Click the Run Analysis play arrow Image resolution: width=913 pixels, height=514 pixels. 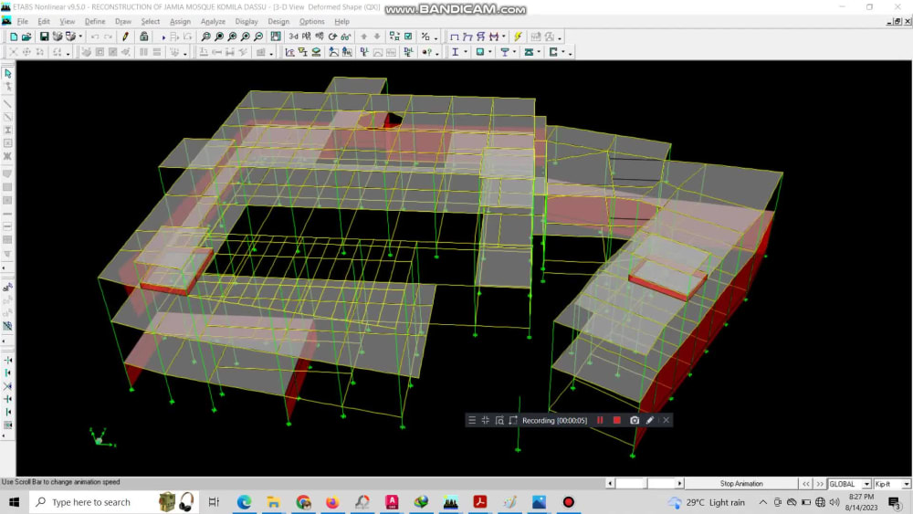point(163,37)
